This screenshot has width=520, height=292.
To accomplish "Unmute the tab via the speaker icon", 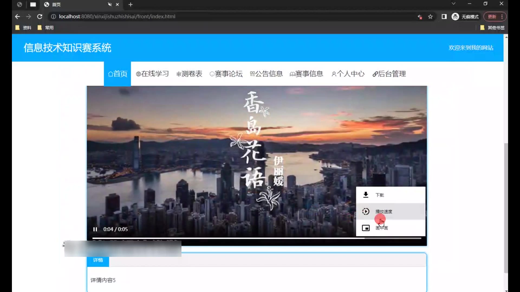I will tap(110, 4).
